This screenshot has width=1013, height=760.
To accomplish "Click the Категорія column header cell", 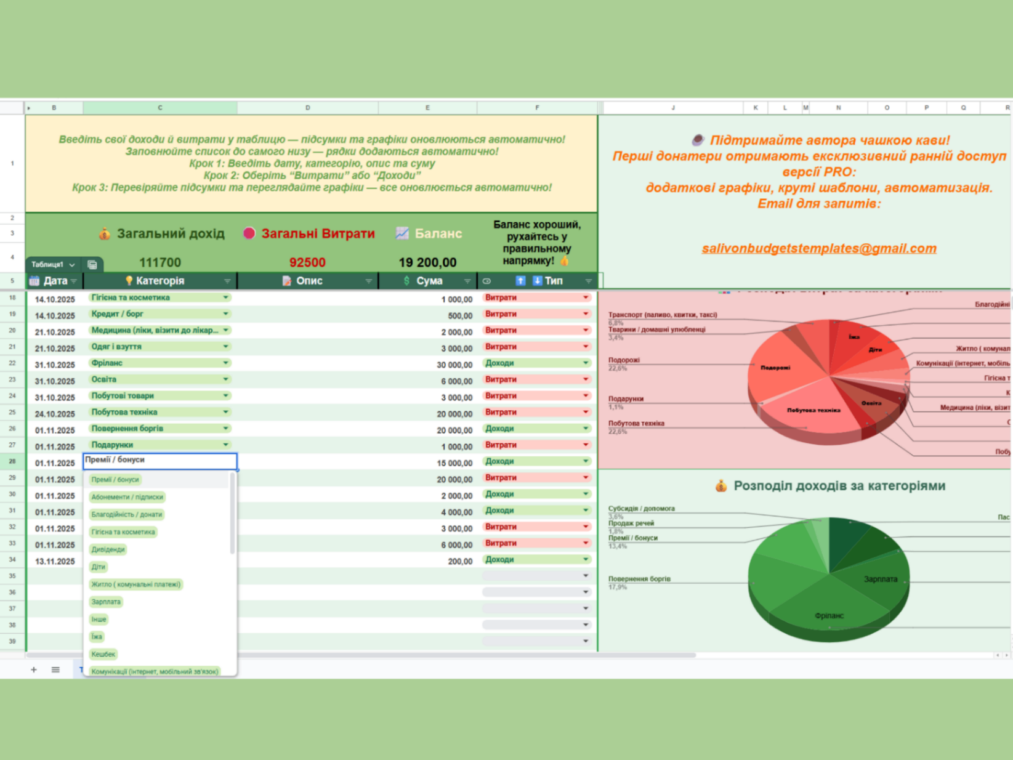I will [x=160, y=281].
